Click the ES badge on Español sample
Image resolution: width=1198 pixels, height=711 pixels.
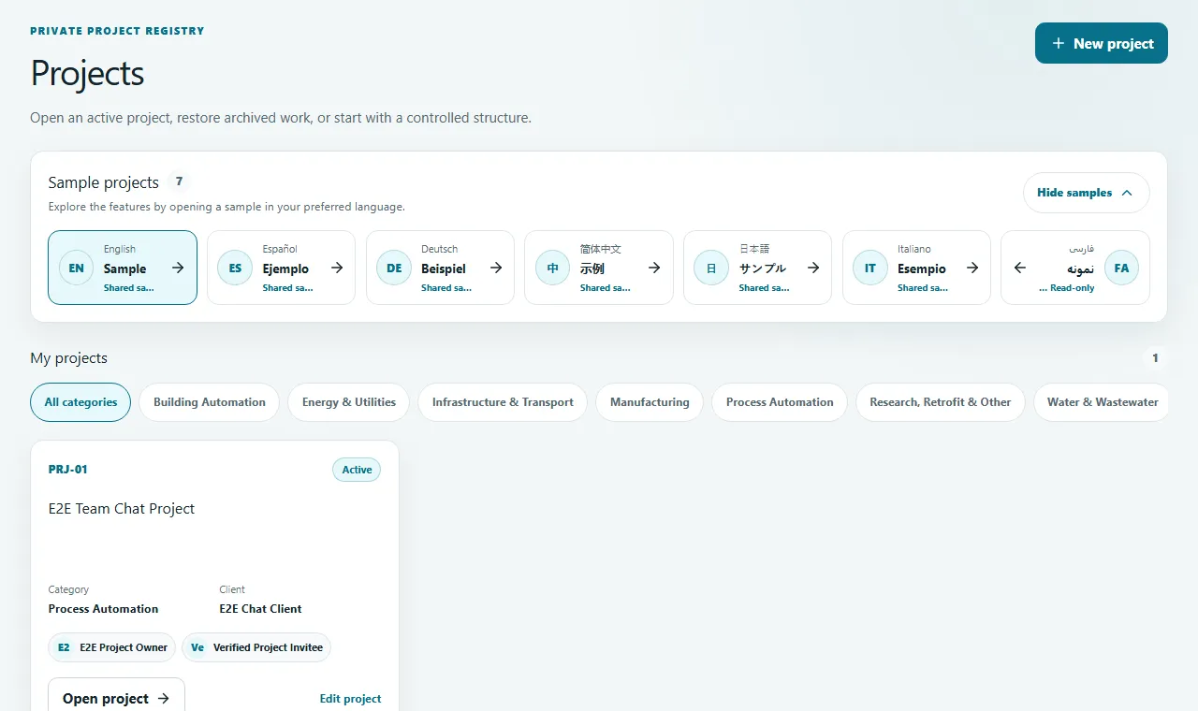pos(235,268)
